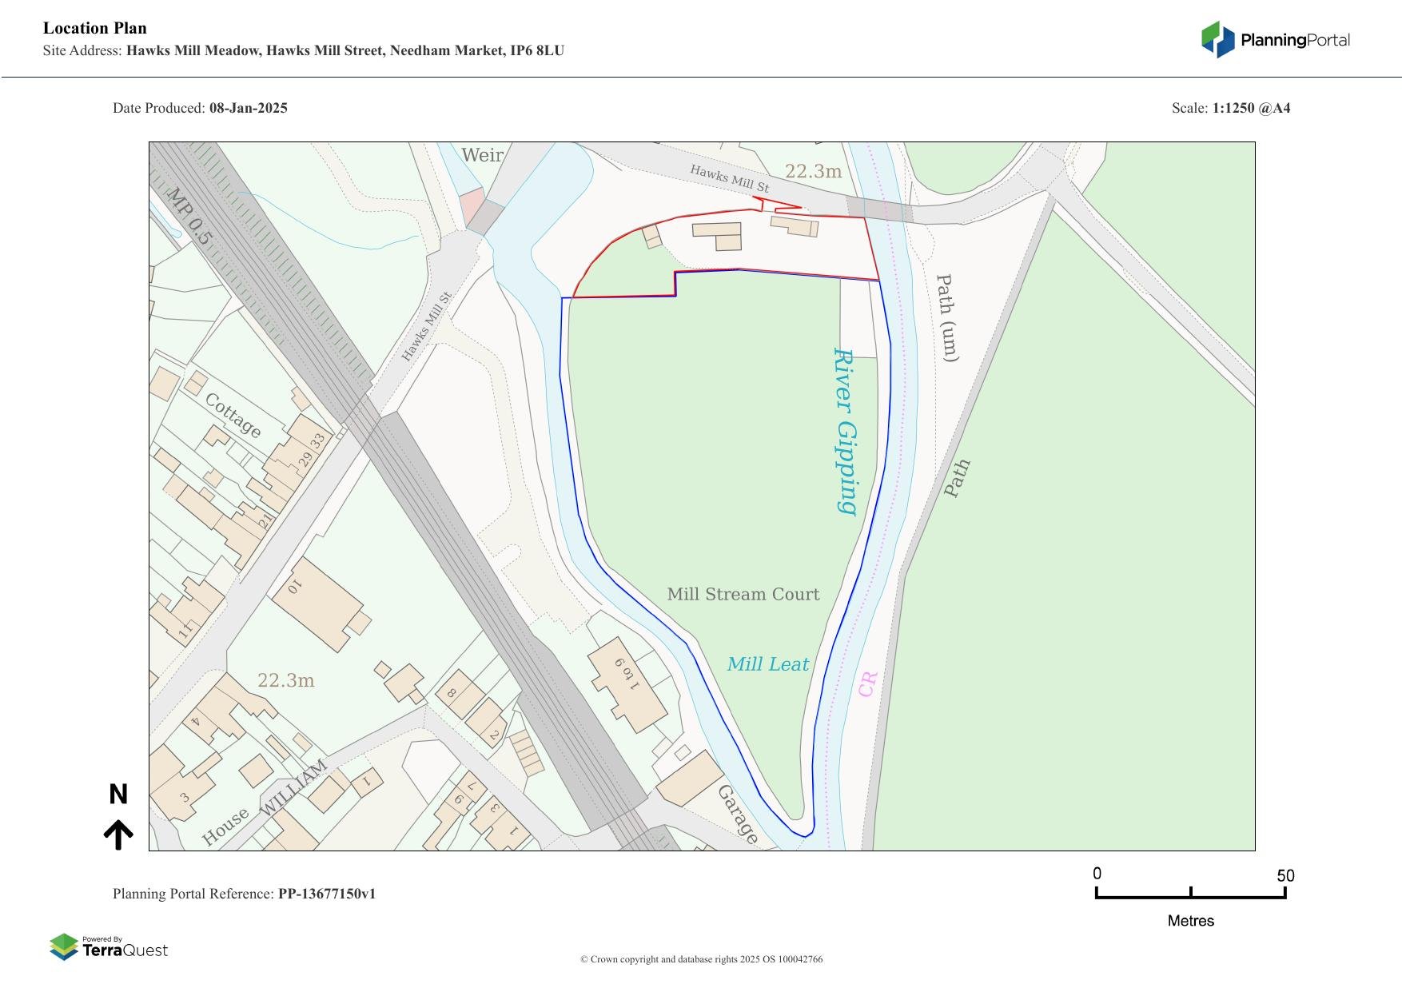The height and width of the screenshot is (992, 1402).
Task: Click the north arrow symbol
Action: pyautogui.click(x=118, y=835)
